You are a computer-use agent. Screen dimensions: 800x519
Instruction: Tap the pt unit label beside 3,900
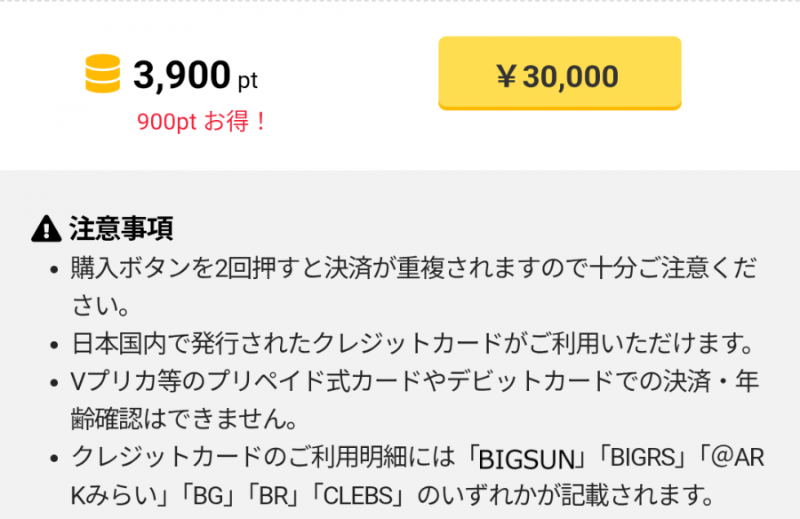click(x=249, y=82)
